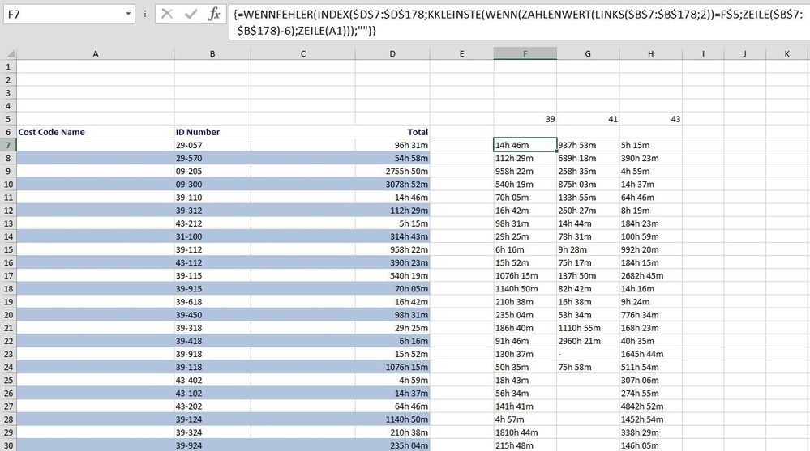Click the dash cell in column G
The image size is (810, 451).
(x=588, y=354)
